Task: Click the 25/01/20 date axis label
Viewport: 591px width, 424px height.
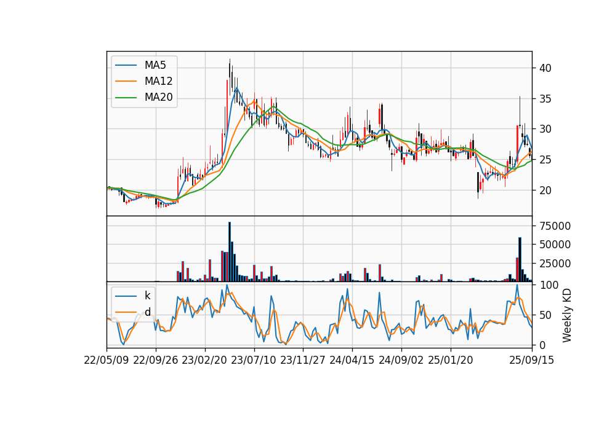Action: 451,360
